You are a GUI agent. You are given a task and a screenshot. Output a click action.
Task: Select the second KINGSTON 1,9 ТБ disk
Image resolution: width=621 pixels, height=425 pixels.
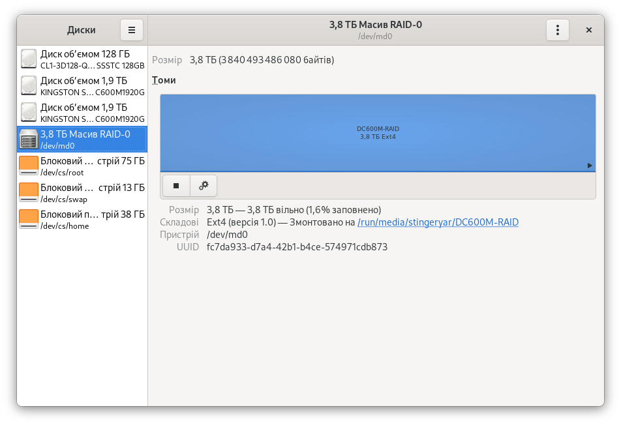(82, 113)
